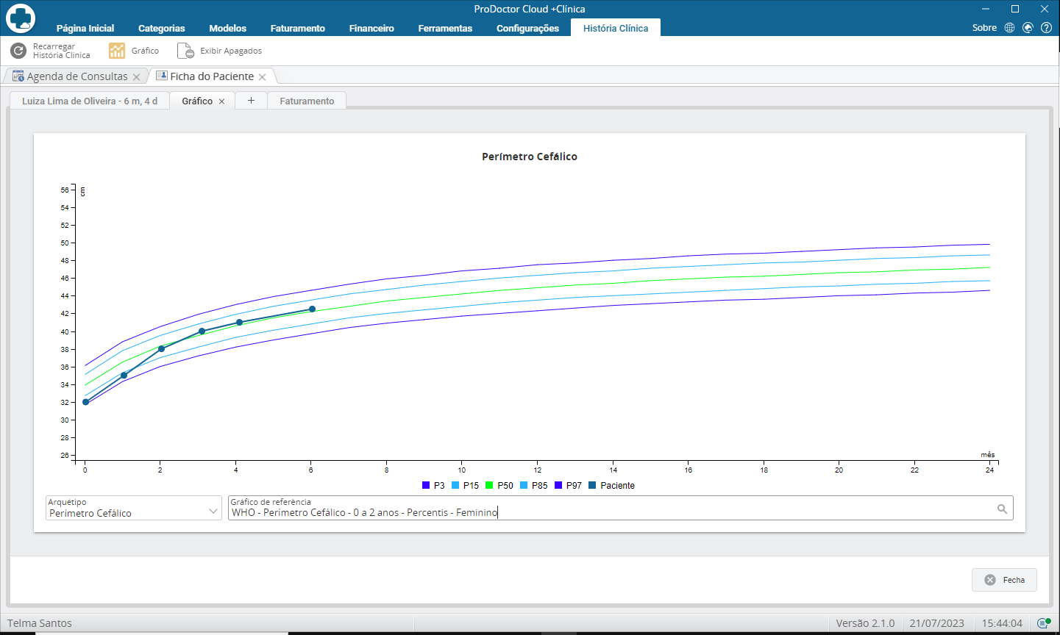The height and width of the screenshot is (635, 1060).
Task: Expand the Arquétipo dropdown arrow
Action: [x=213, y=511]
